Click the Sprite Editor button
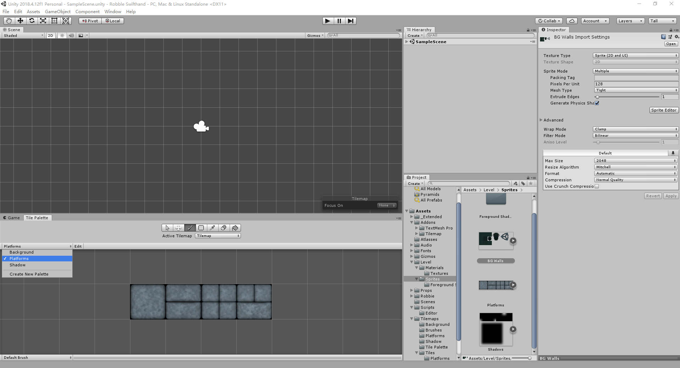Viewport: 680px width, 368px height. pyautogui.click(x=664, y=110)
